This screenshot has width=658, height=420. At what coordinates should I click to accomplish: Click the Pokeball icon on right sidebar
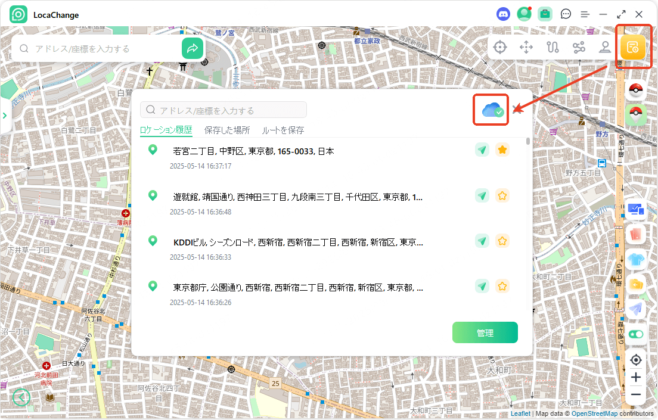coord(636,90)
